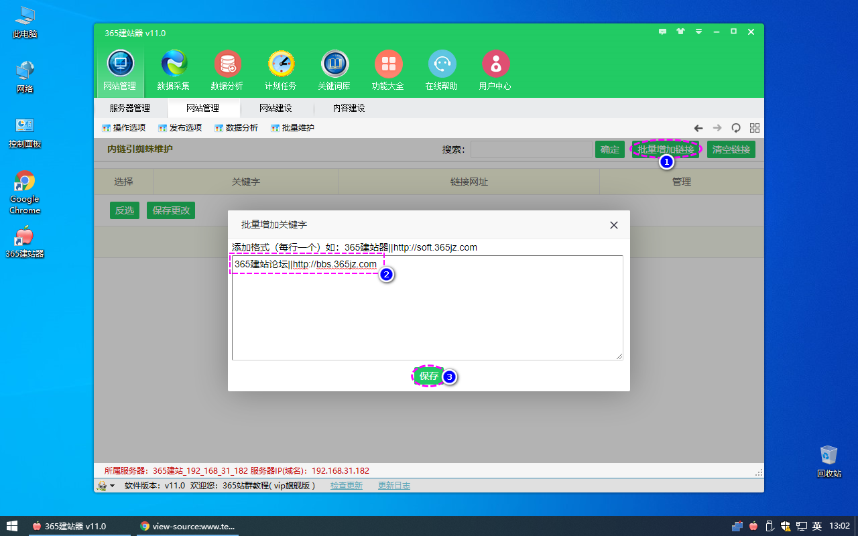This screenshot has width=858, height=536.
Task: Open the 计划任务 toolbar icon
Action: pyautogui.click(x=281, y=71)
